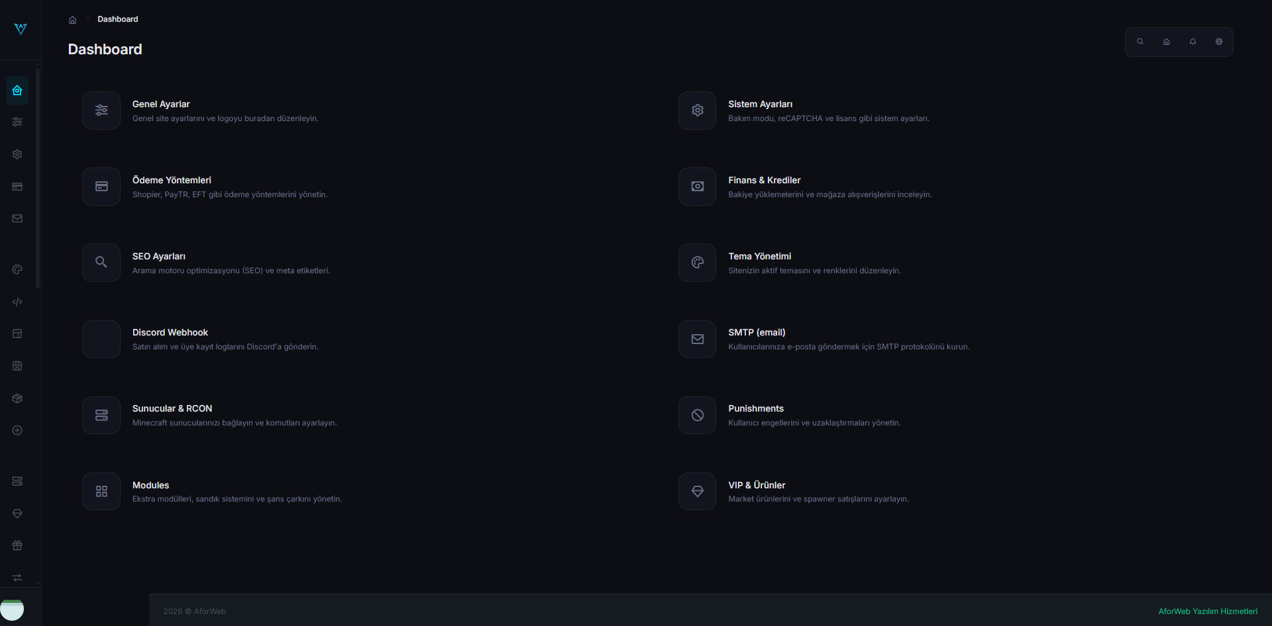
Task: Select Dashboard in the breadcrumb trail
Action: [117, 19]
